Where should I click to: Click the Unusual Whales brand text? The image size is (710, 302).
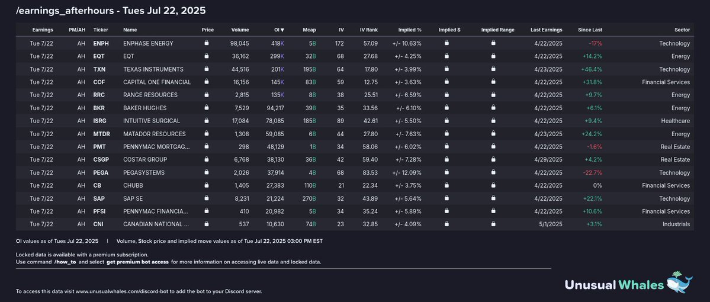click(x=614, y=285)
